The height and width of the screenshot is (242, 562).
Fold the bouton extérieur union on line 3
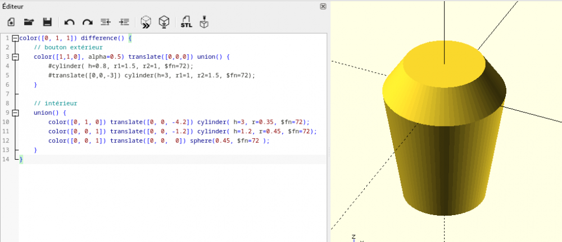(x=15, y=57)
